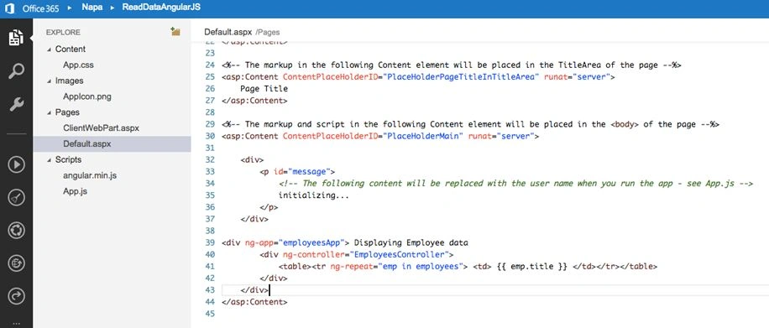
Task: Click 'PlaceHolderPageTitleInTitleArea' string
Action: pos(462,77)
